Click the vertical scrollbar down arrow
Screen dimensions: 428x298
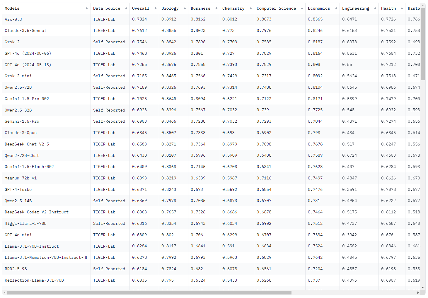coord(423,288)
